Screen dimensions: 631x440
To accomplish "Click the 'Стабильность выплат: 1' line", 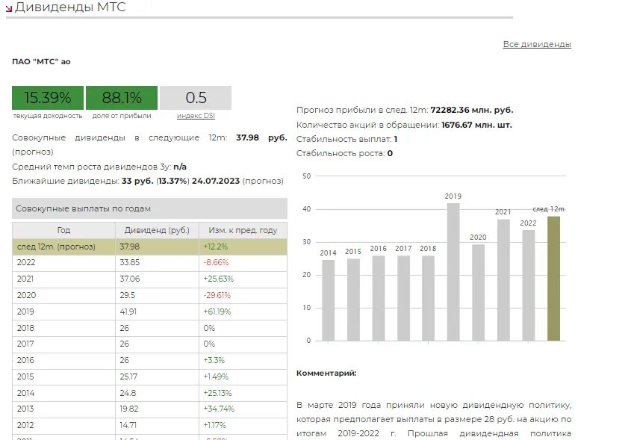I will click(347, 139).
